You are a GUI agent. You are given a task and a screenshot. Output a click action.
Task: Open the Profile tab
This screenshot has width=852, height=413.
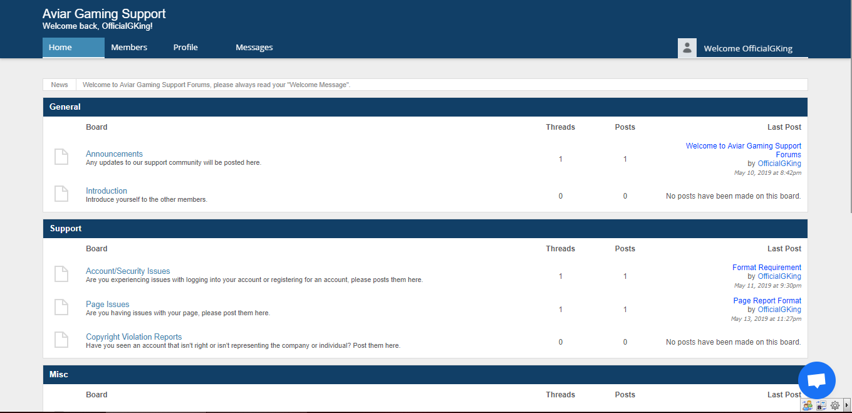[185, 48]
